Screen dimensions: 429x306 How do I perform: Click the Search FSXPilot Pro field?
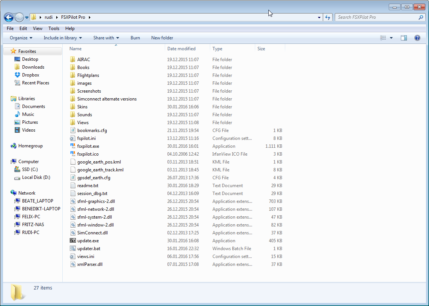coord(376,17)
